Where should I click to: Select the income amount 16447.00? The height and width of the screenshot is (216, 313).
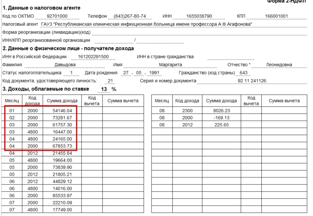(x=62, y=132)
